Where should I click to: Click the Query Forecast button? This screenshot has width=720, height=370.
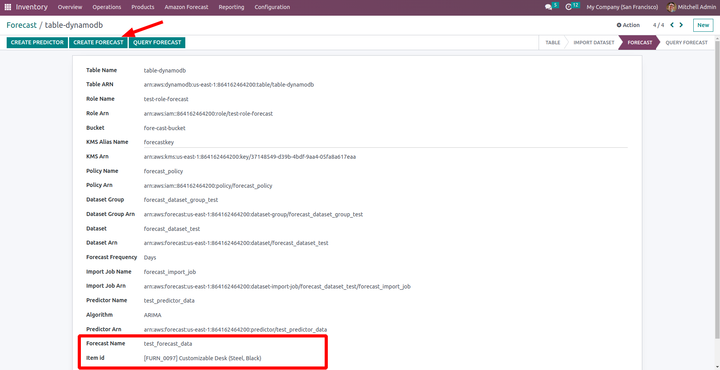tap(157, 42)
